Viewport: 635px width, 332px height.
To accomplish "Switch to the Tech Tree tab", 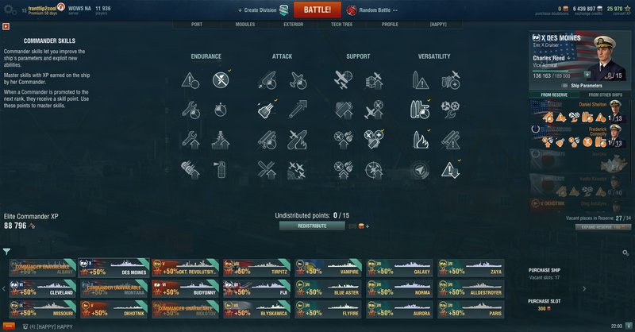I will pos(342,25).
